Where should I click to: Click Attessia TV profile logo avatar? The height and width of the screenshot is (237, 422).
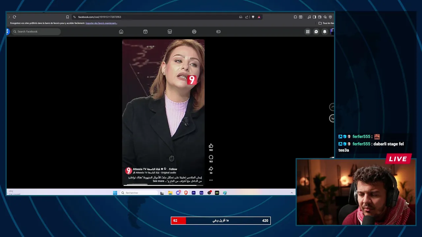[129, 171]
